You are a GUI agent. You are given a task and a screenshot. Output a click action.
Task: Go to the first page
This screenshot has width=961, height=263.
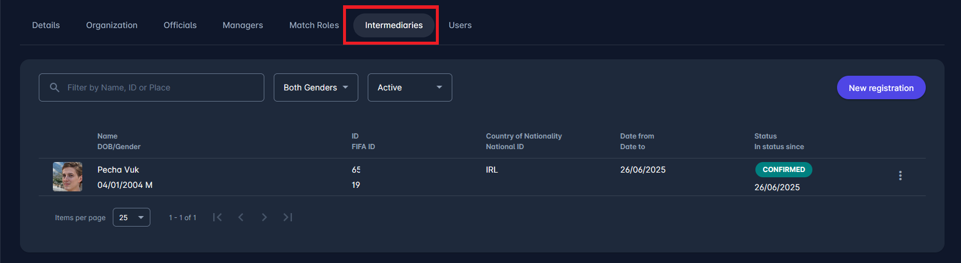[217, 217]
